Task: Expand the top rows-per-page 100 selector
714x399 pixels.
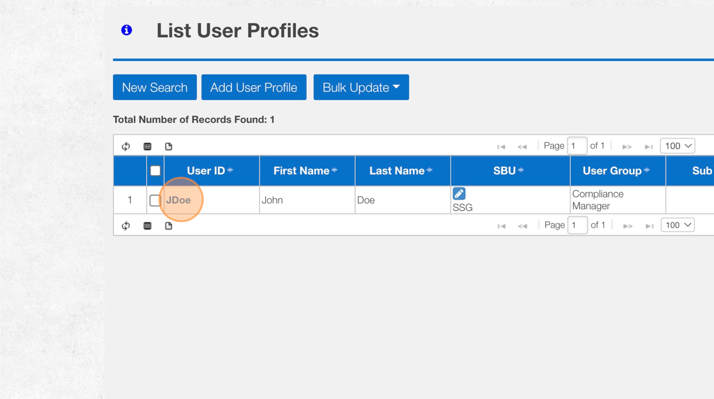Action: (678, 146)
